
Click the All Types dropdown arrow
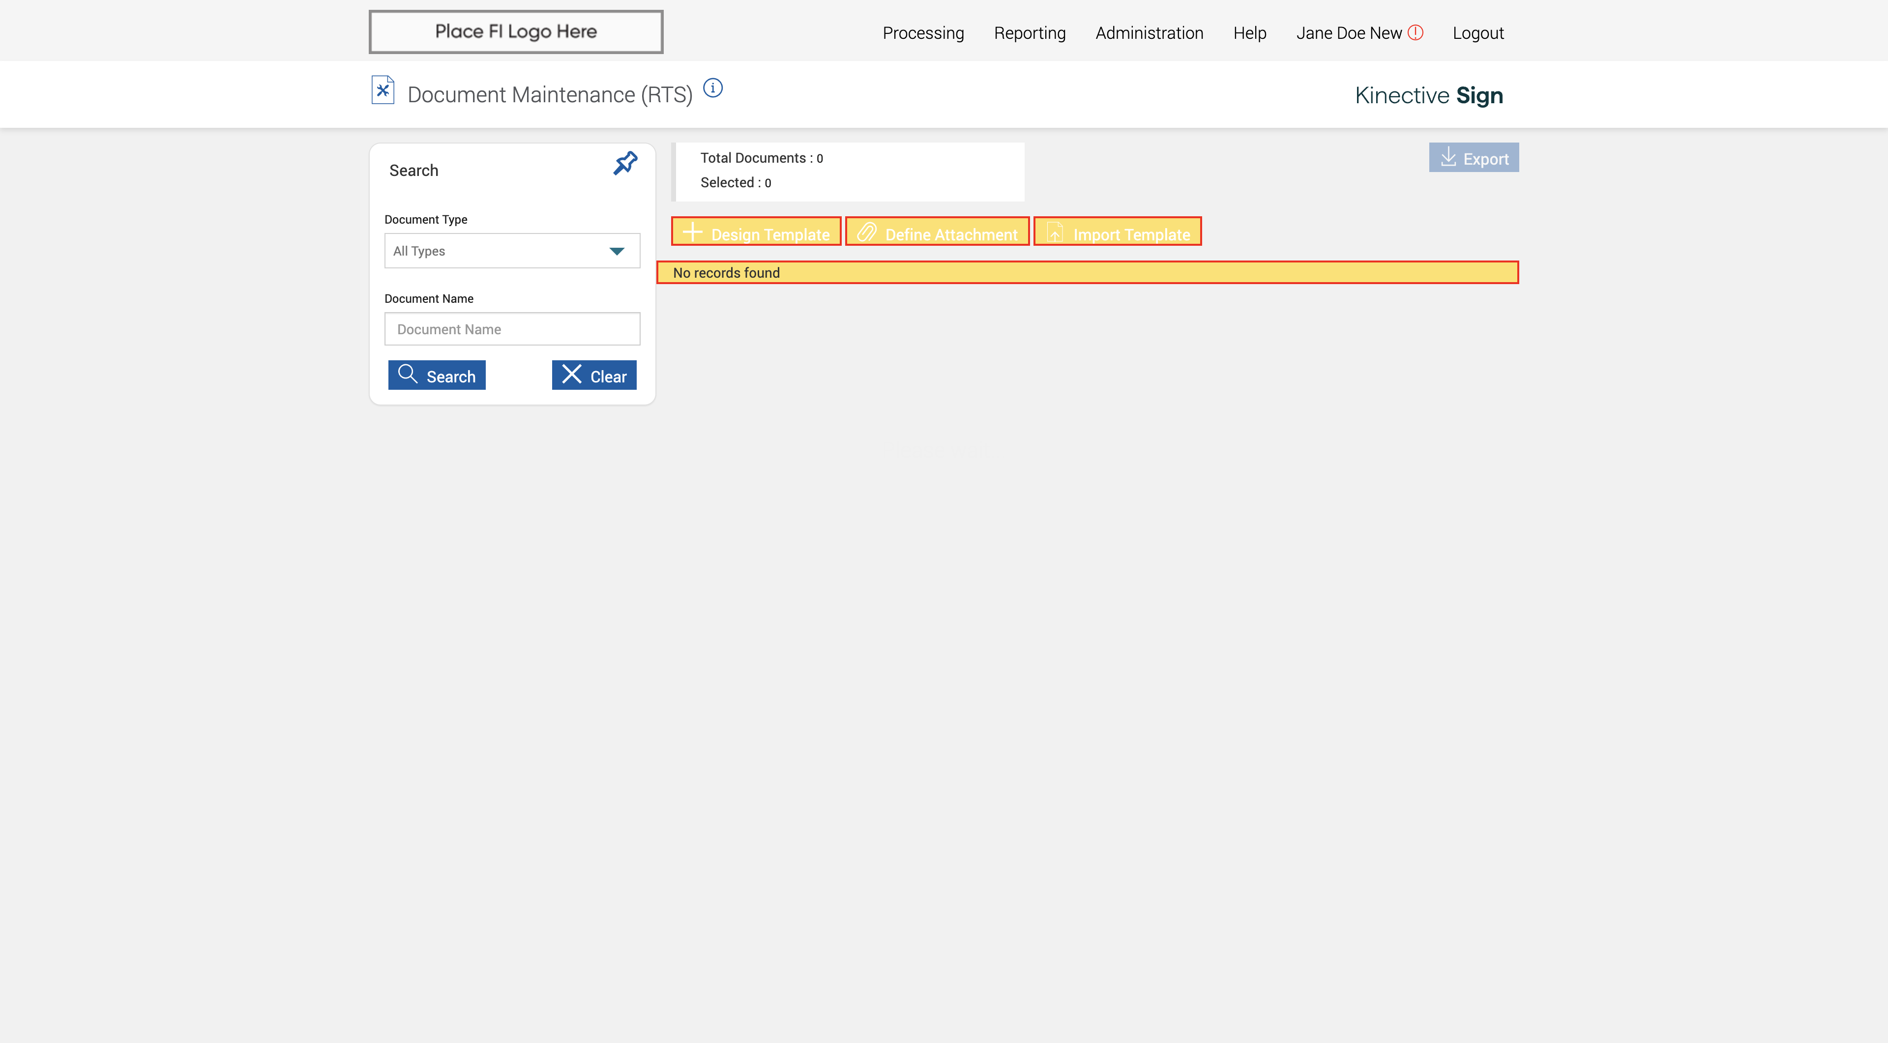(x=617, y=251)
